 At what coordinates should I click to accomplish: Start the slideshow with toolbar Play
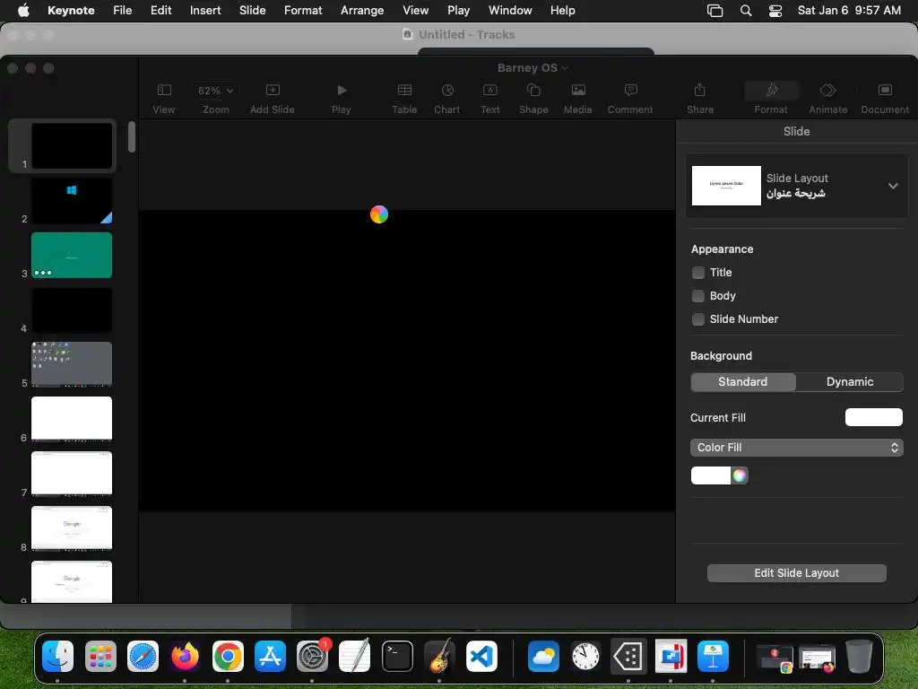[342, 91]
